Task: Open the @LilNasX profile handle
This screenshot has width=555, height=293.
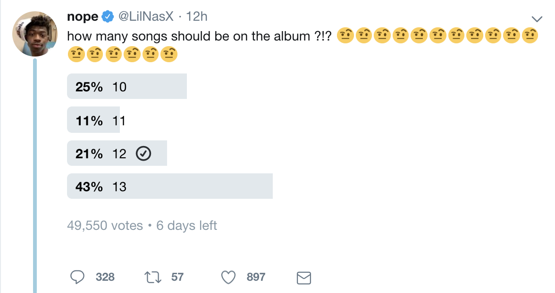Action: point(146,17)
